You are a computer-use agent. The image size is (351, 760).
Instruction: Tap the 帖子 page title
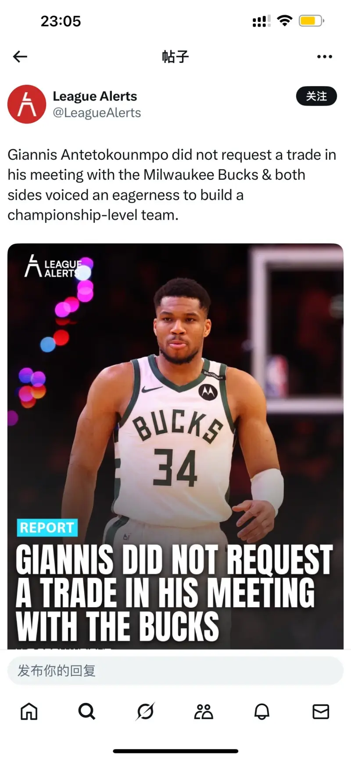point(175,57)
